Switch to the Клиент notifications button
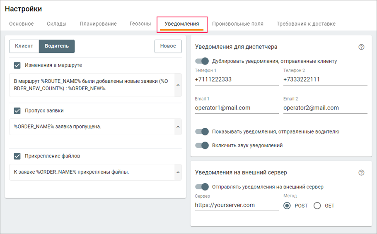Screen dimensions: 377x234 pyautogui.click(x=24, y=46)
